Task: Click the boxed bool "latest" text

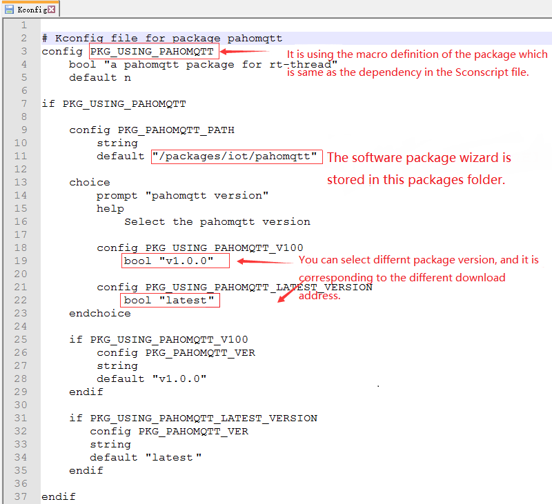Action: 170,300
